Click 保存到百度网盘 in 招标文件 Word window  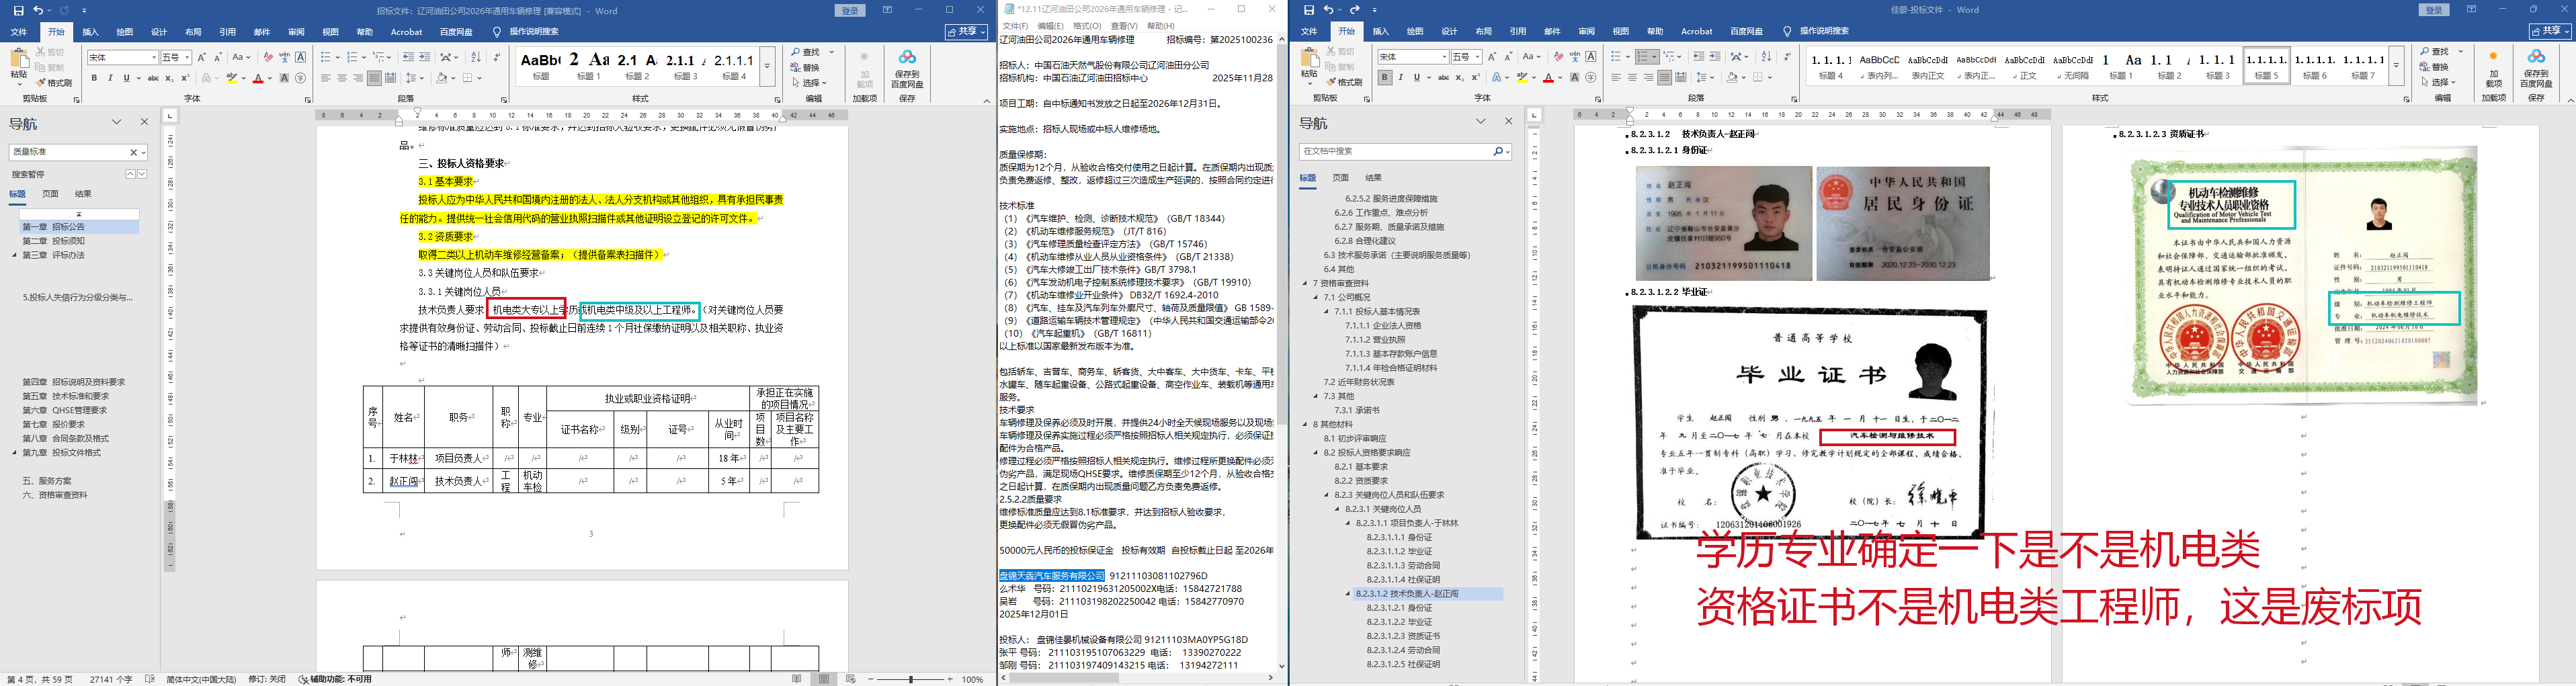[x=907, y=69]
